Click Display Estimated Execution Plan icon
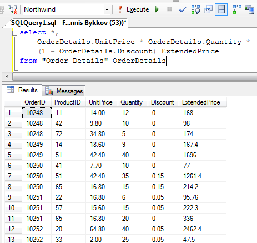257x243 pixels. (195, 9)
